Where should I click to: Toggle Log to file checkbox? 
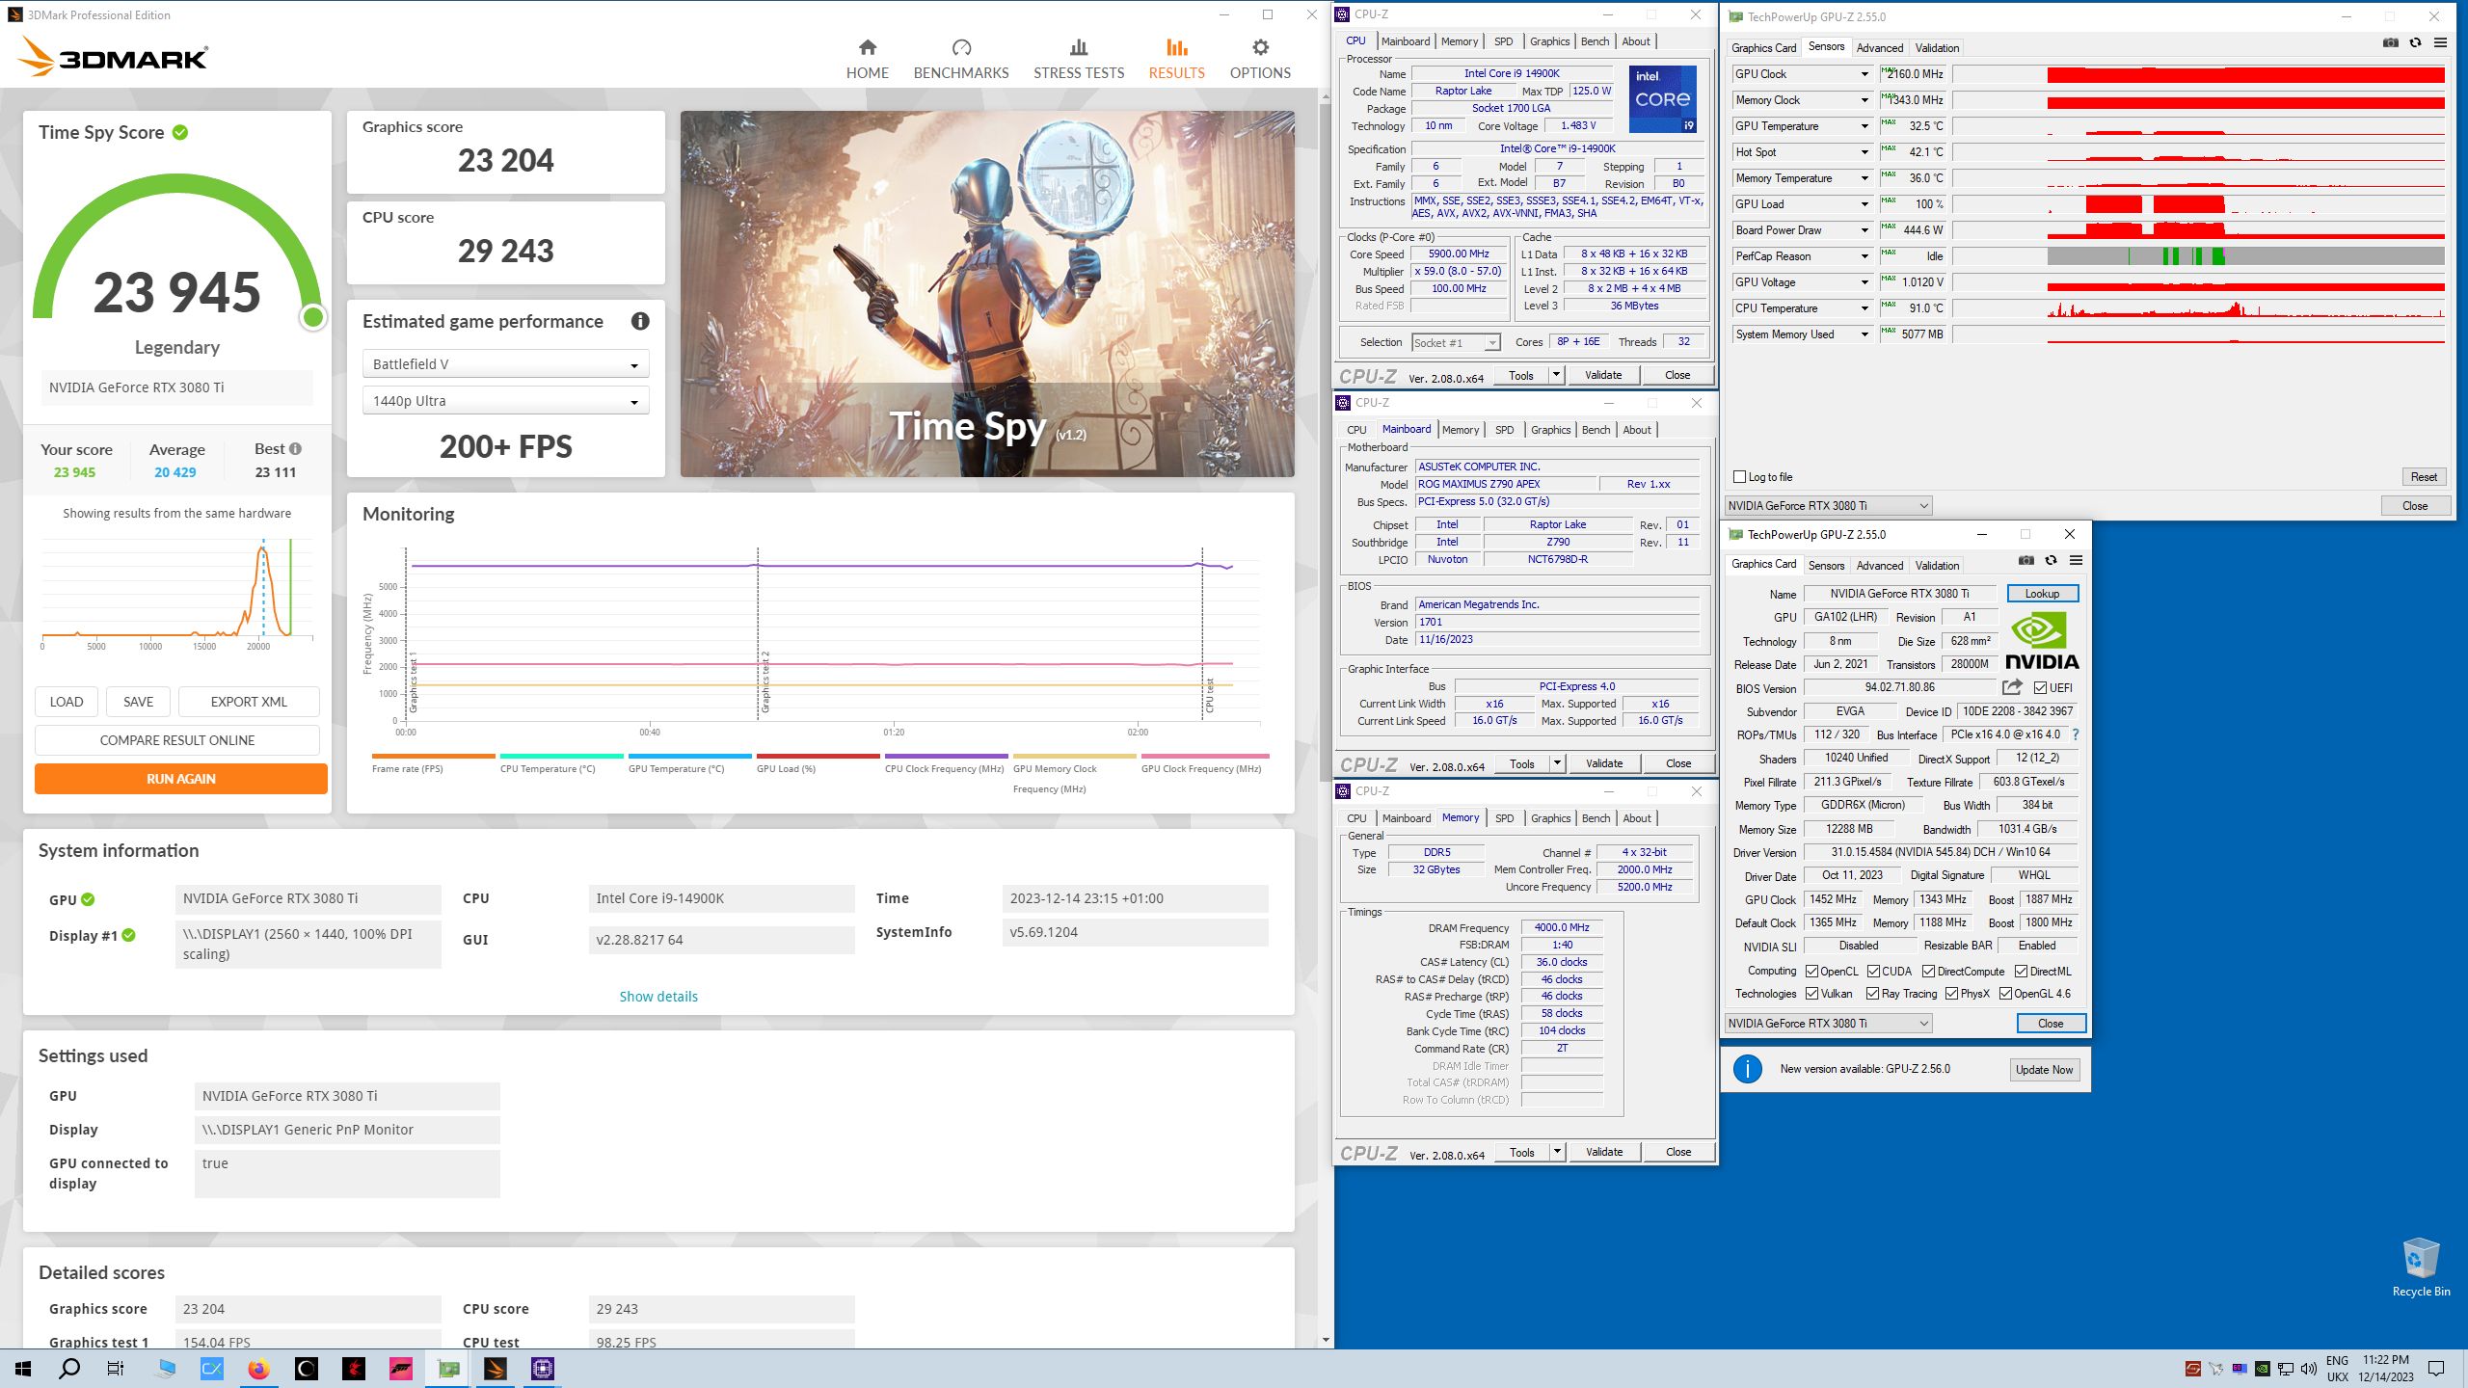point(1739,477)
